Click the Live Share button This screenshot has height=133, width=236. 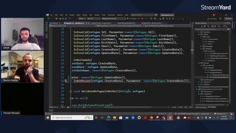(x=212, y=19)
